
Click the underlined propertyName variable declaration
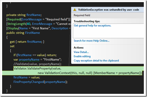29,60
